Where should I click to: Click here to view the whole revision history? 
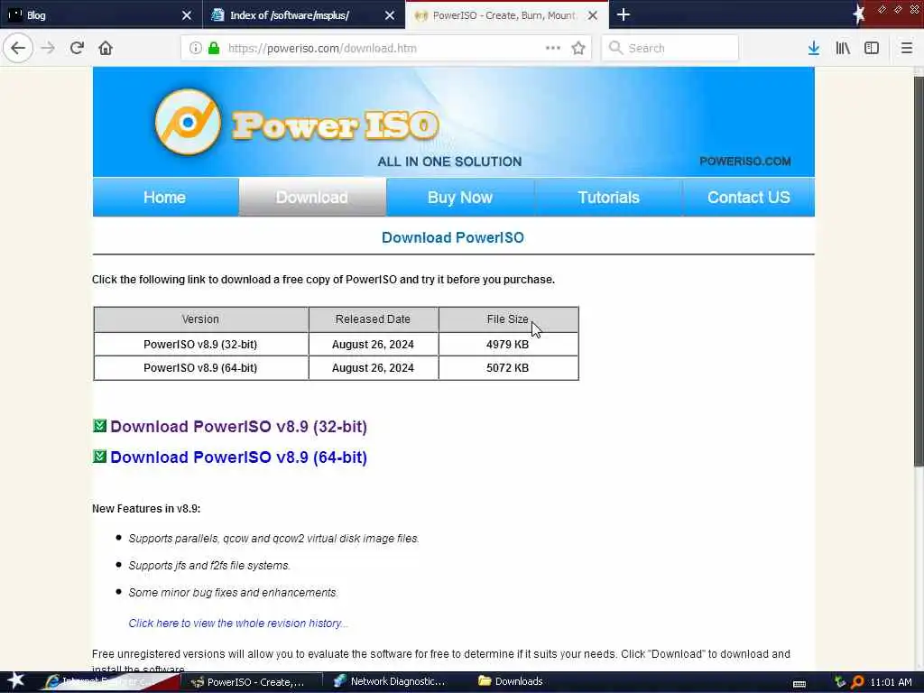point(238,623)
